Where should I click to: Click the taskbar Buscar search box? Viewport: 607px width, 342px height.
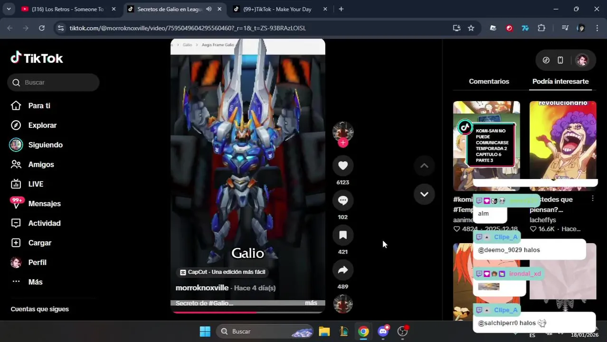[265, 331]
